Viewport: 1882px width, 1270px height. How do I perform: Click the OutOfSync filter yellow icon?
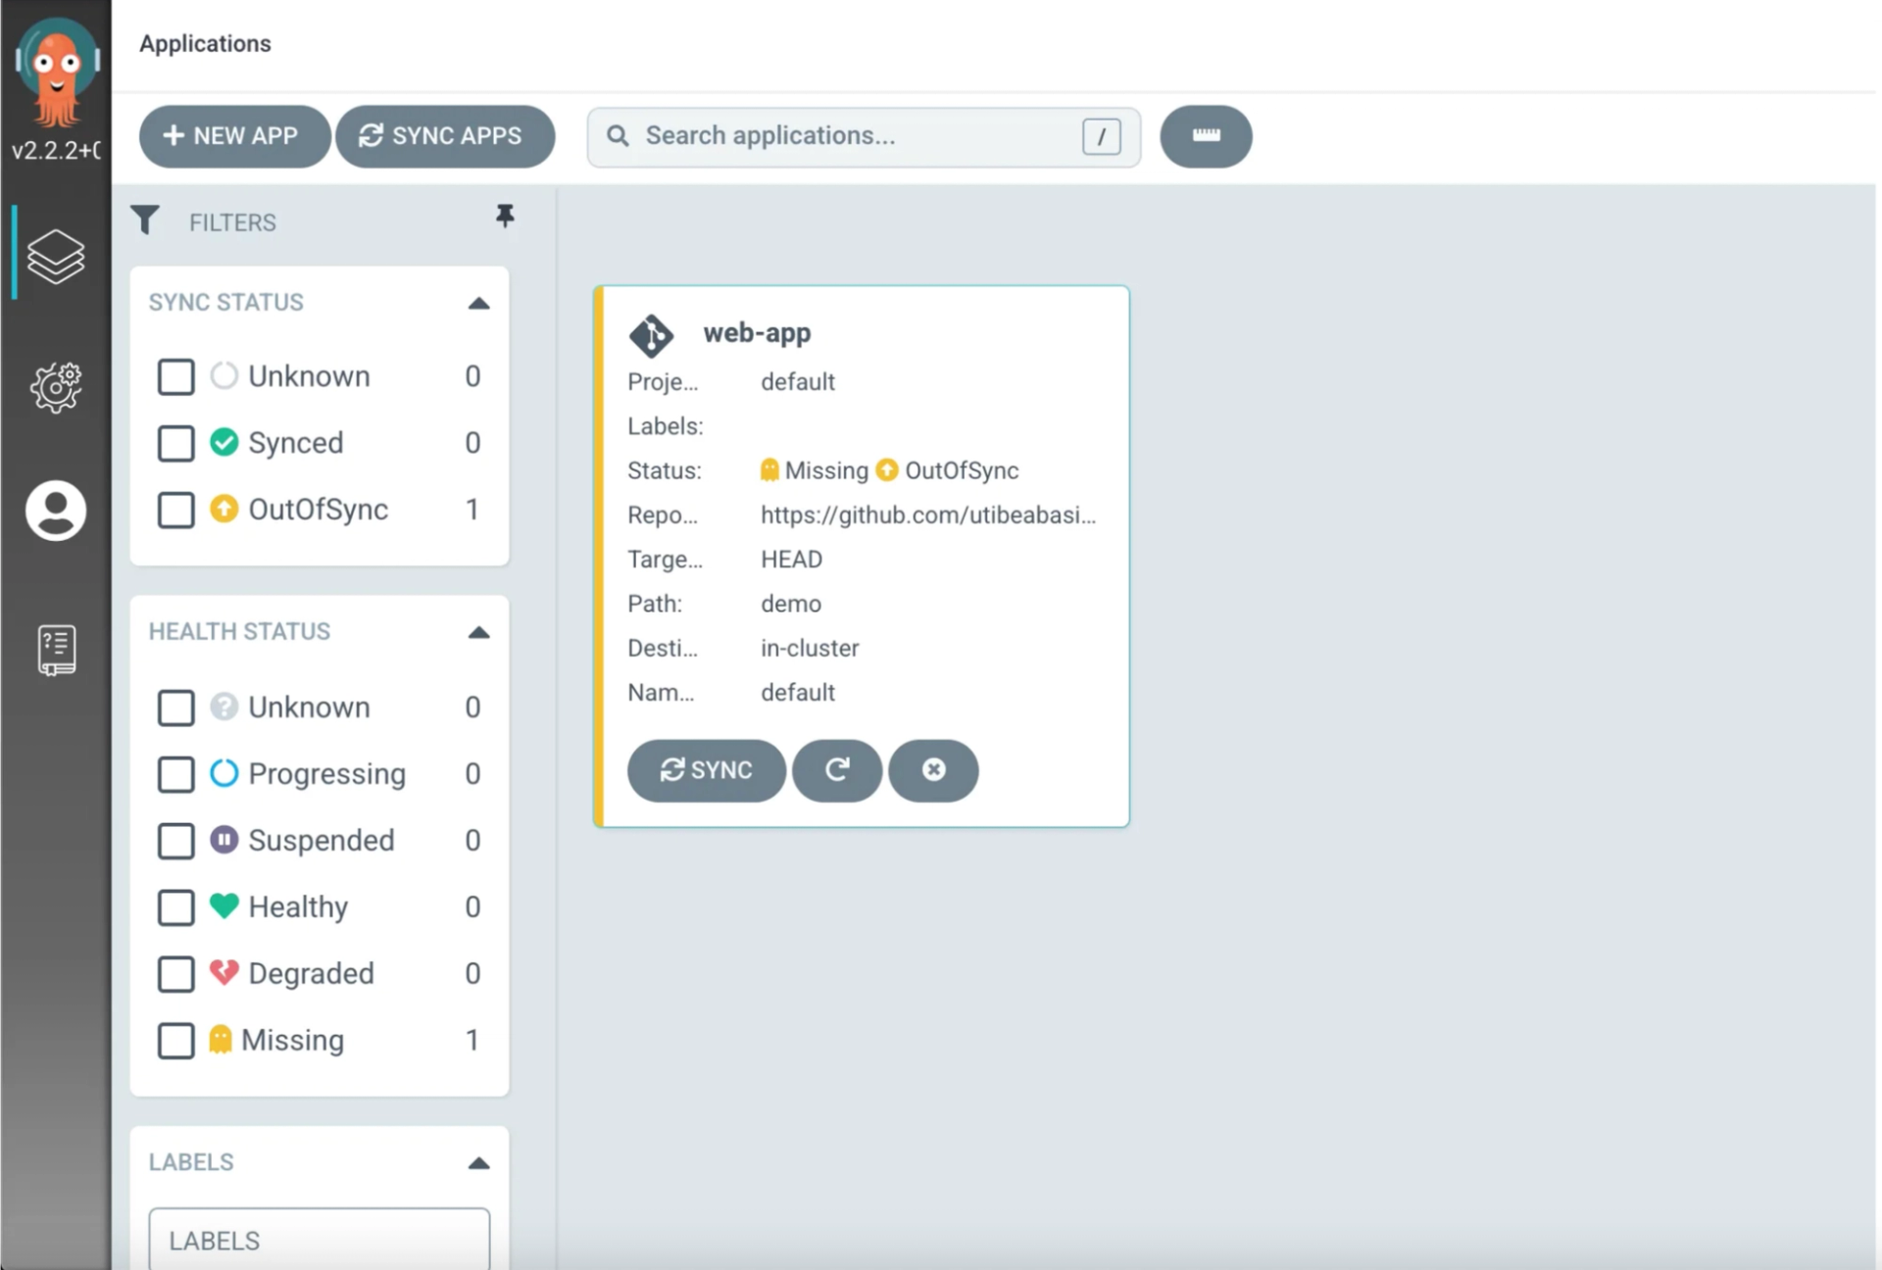[x=224, y=509]
